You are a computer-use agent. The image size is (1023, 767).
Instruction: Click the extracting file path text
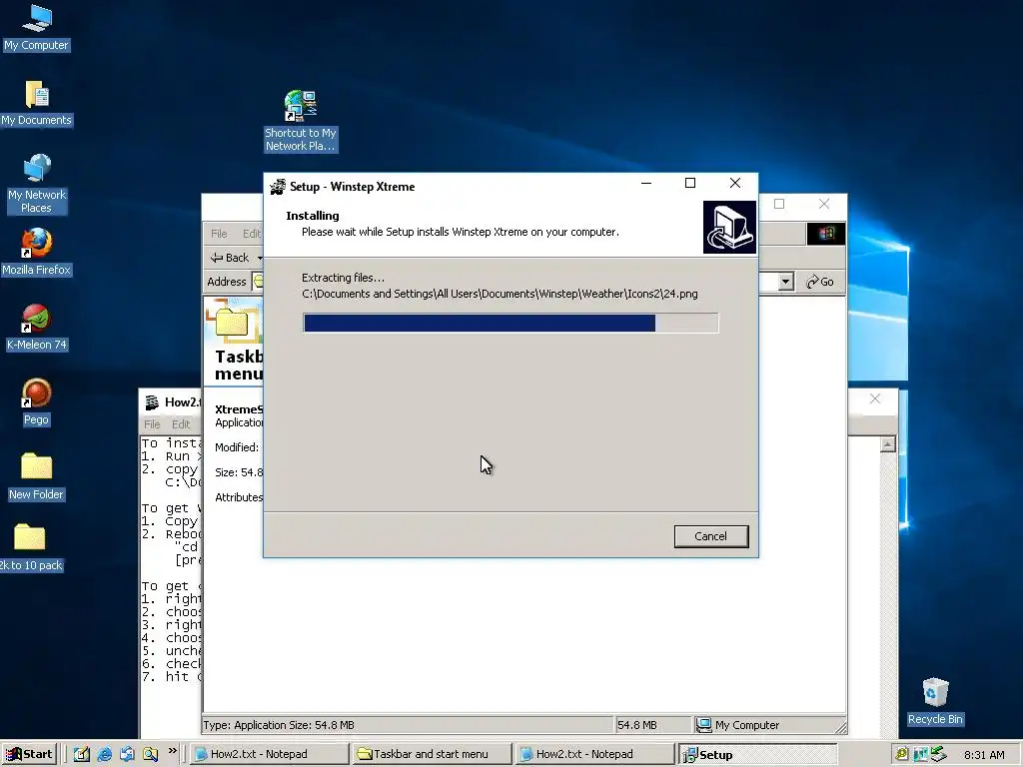tap(500, 294)
